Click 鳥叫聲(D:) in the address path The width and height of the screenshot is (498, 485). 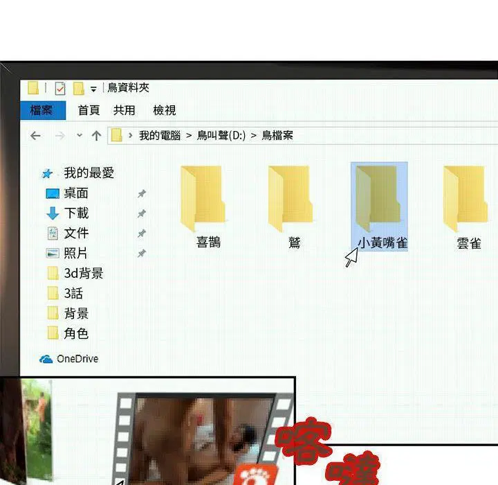click(221, 136)
